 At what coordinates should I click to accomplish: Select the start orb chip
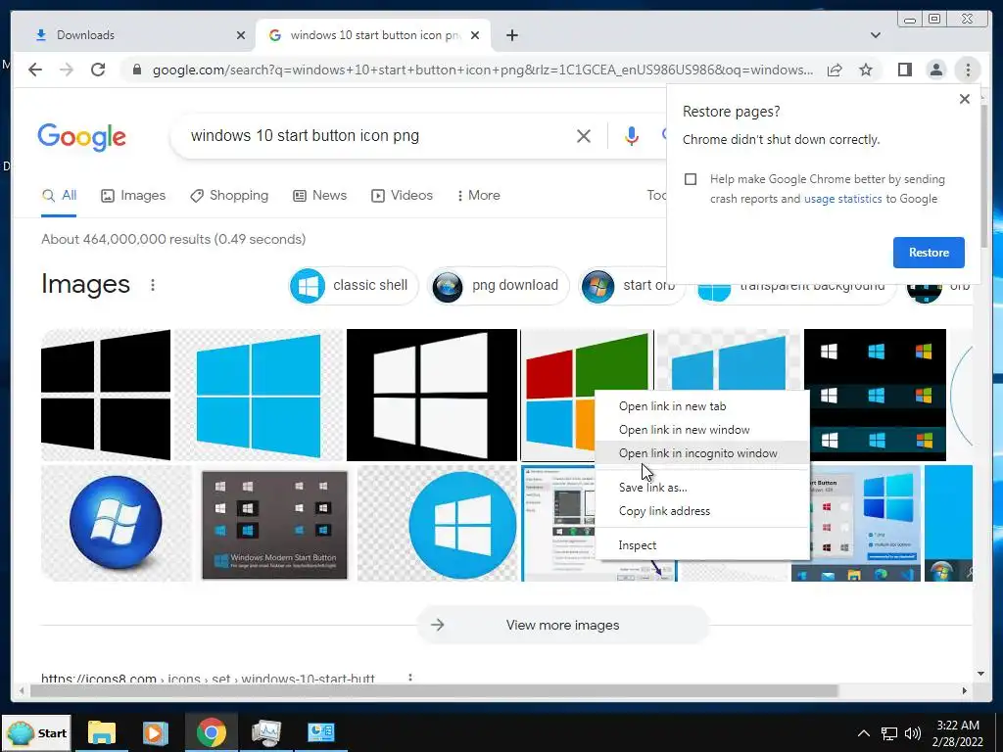click(x=631, y=285)
